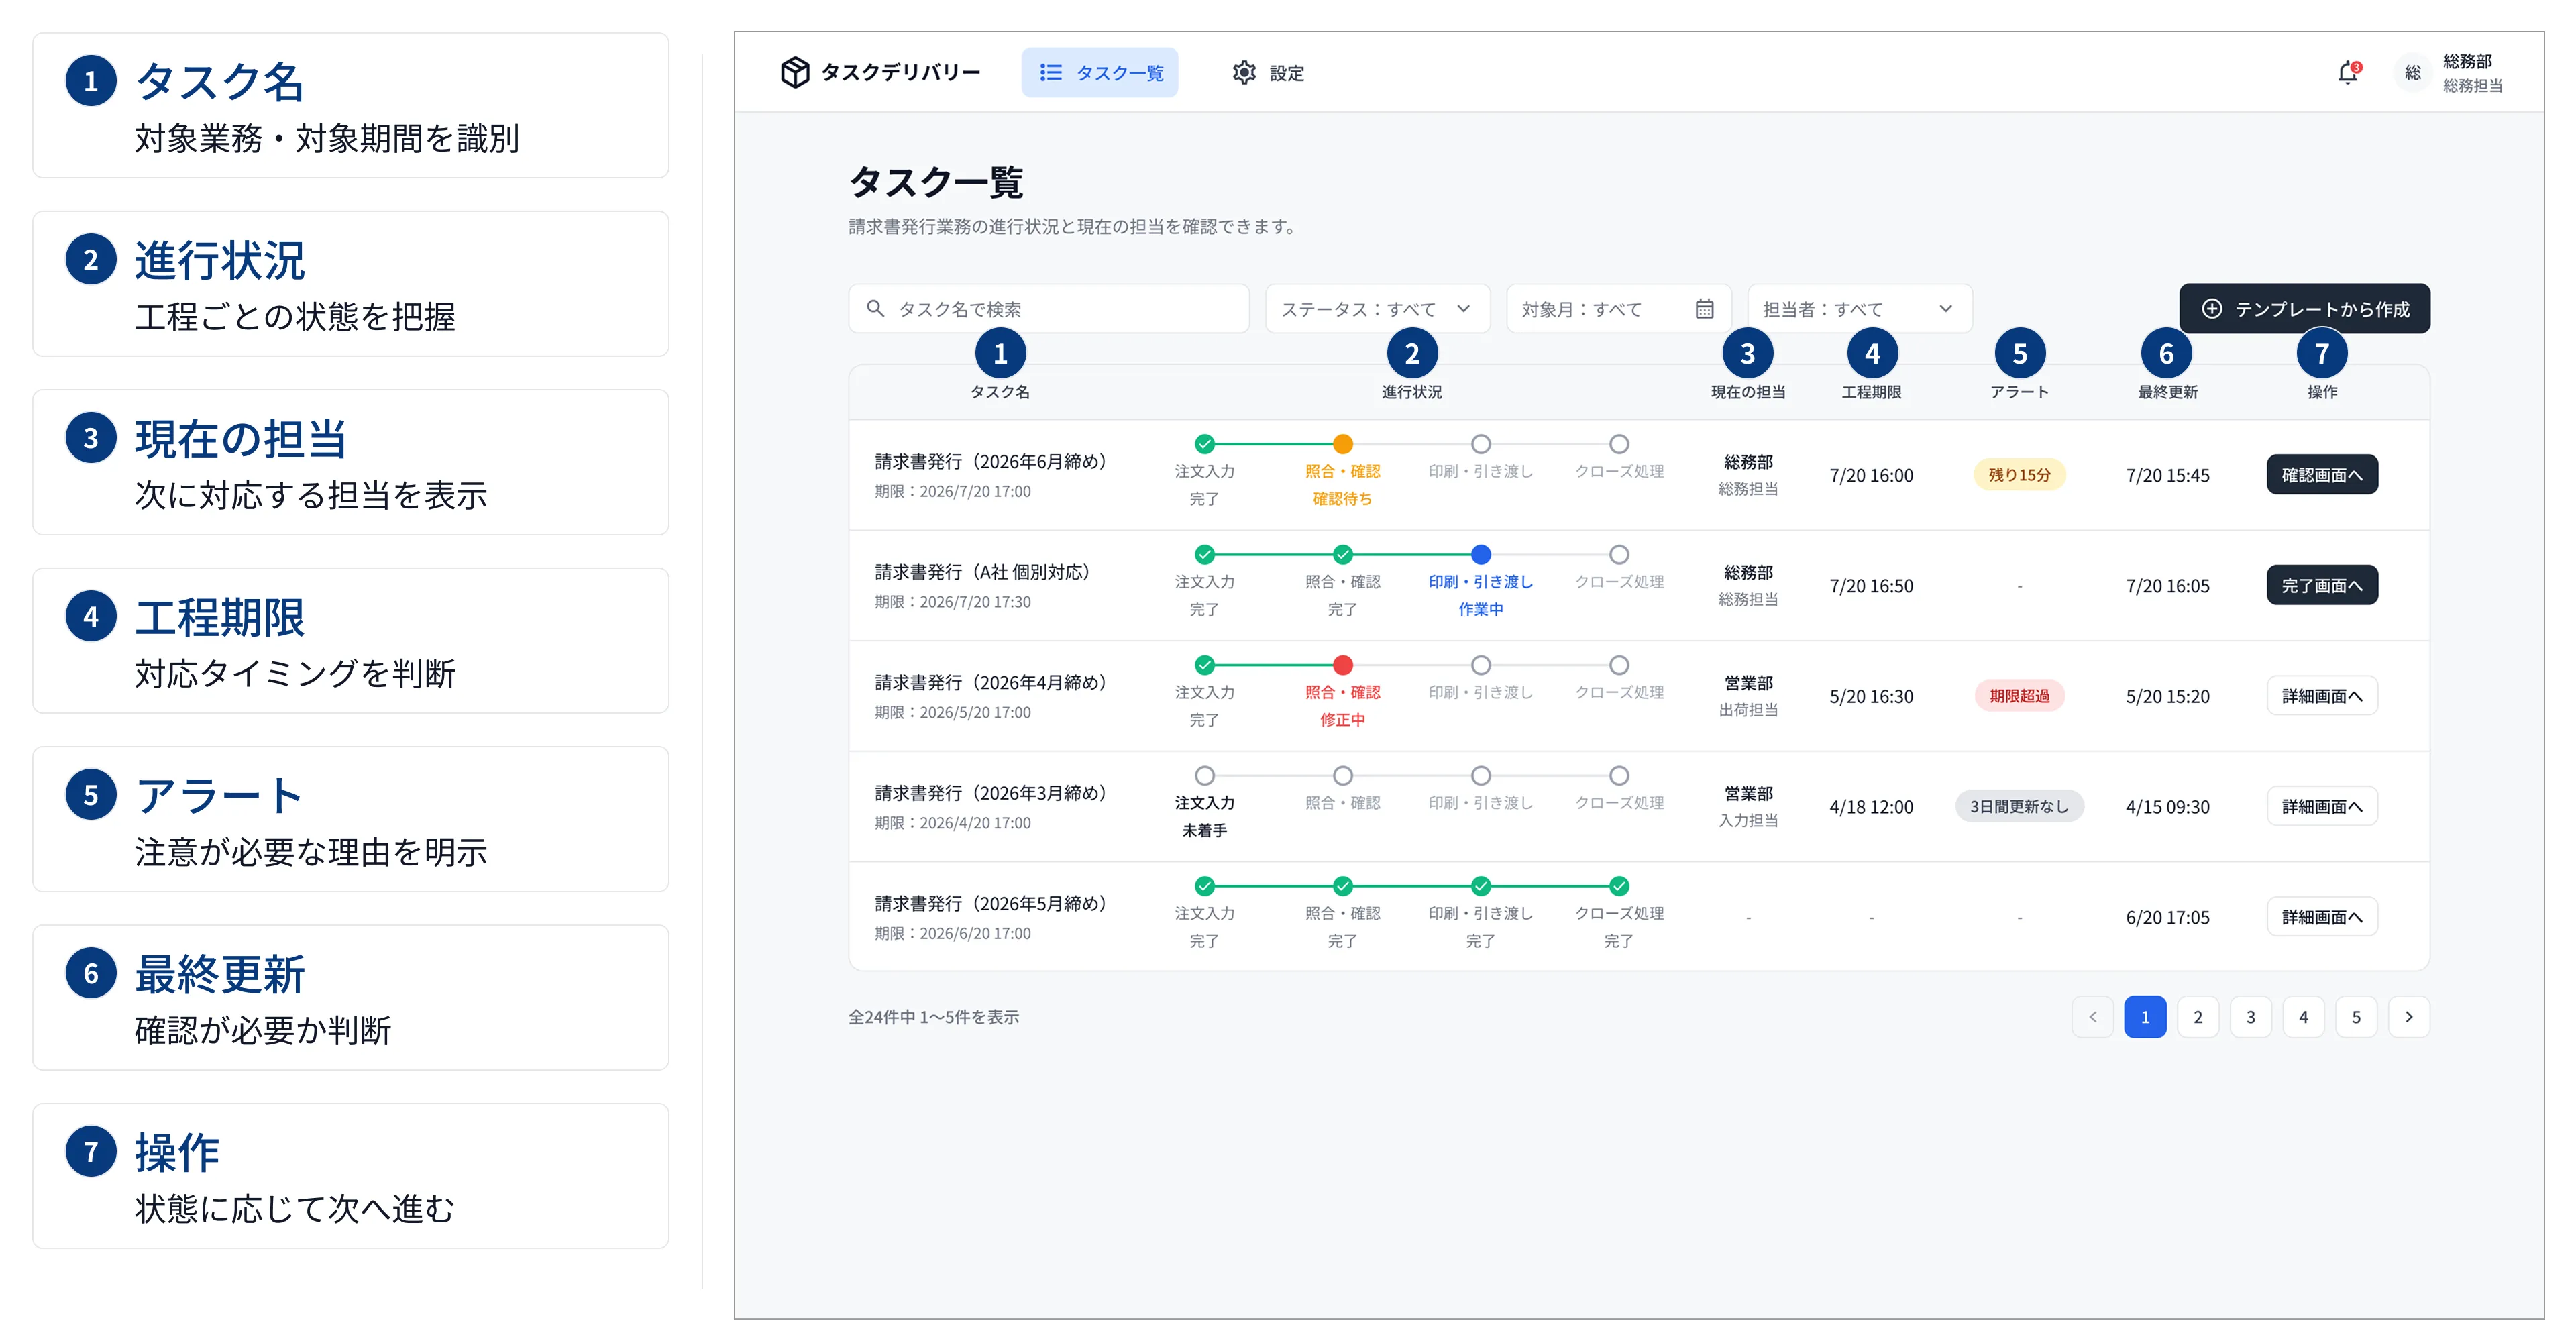Click red 照合・確認 step of 2026年4月締め
The image size is (2576, 1343).
coord(1343,665)
